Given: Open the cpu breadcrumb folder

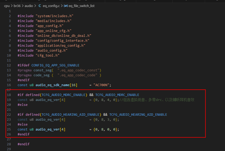Looking at the screenshot, I should coord(7,6).
